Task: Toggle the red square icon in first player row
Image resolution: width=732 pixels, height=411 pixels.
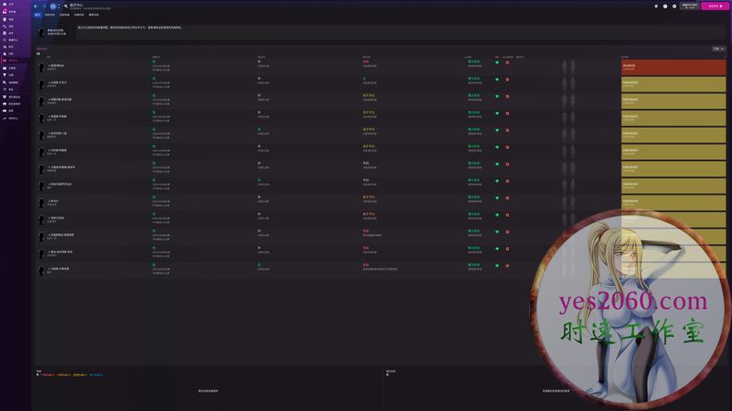Action: [507, 66]
